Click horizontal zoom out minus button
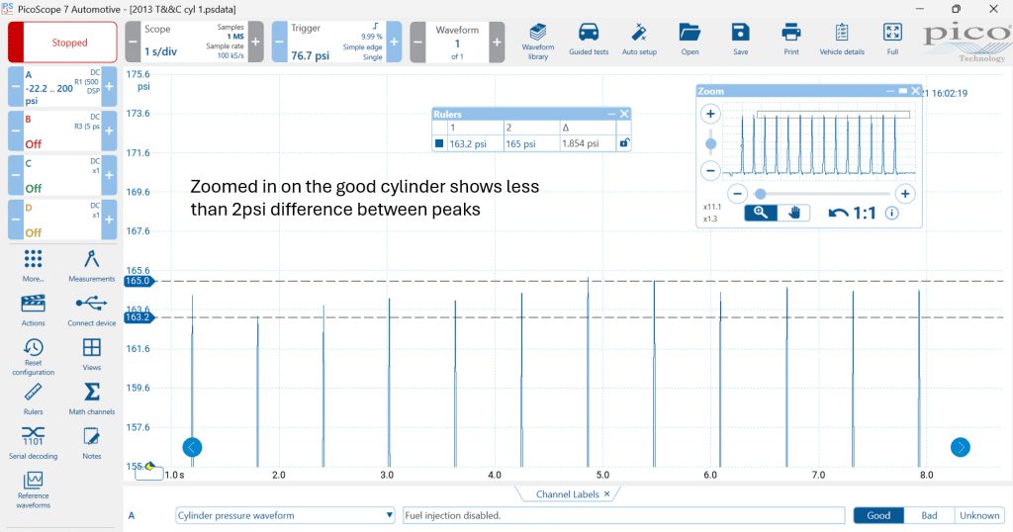This screenshot has width=1013, height=532. (737, 194)
